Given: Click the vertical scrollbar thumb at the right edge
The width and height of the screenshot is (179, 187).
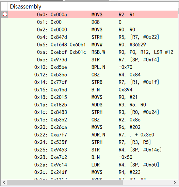Looking at the screenshot, I should (178, 11).
